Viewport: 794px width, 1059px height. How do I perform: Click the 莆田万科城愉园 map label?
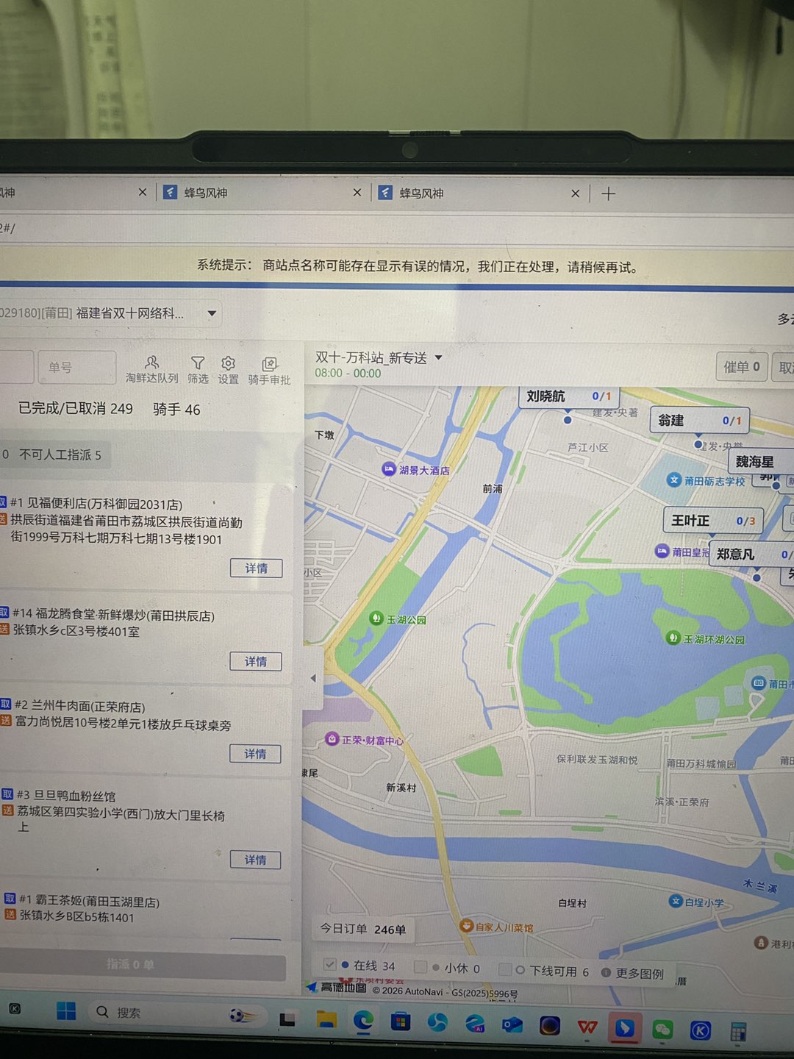pos(701,763)
